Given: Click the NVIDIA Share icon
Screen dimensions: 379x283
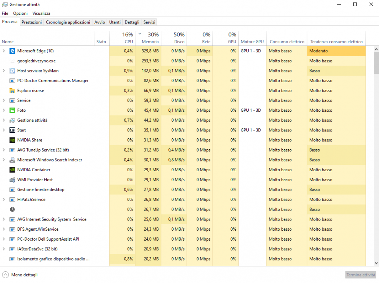Looking at the screenshot, I should [12, 140].
